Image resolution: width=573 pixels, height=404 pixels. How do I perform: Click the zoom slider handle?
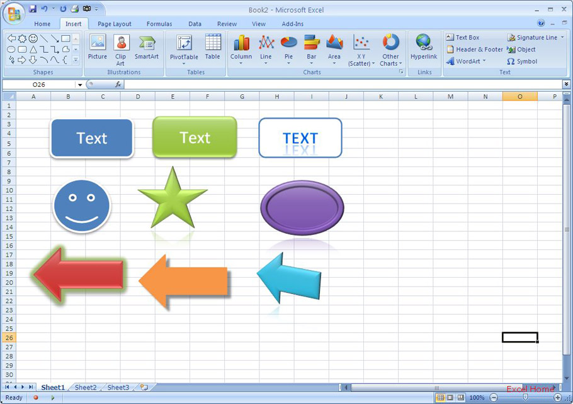(525, 398)
